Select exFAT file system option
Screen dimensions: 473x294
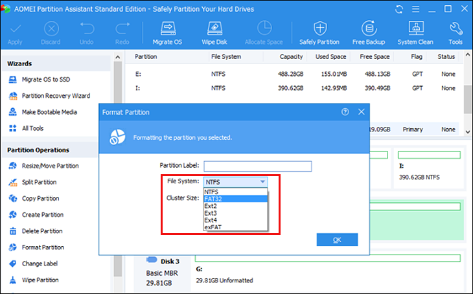click(235, 227)
